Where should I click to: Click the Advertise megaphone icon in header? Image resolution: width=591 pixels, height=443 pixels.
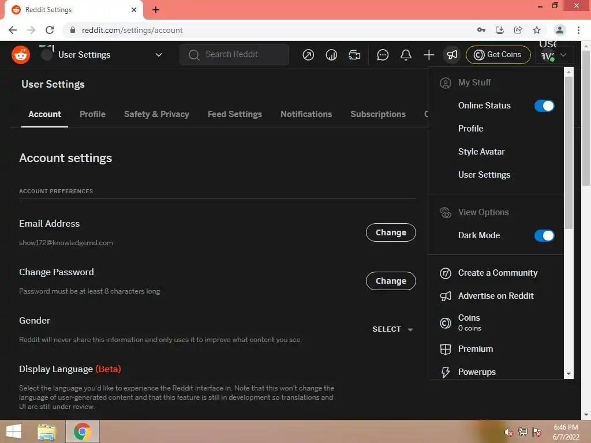click(452, 55)
